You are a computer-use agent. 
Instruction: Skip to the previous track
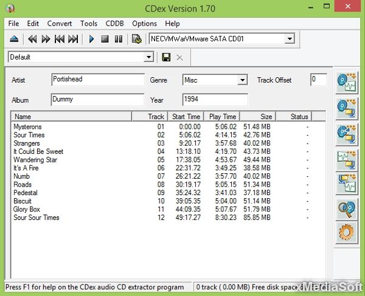point(60,39)
